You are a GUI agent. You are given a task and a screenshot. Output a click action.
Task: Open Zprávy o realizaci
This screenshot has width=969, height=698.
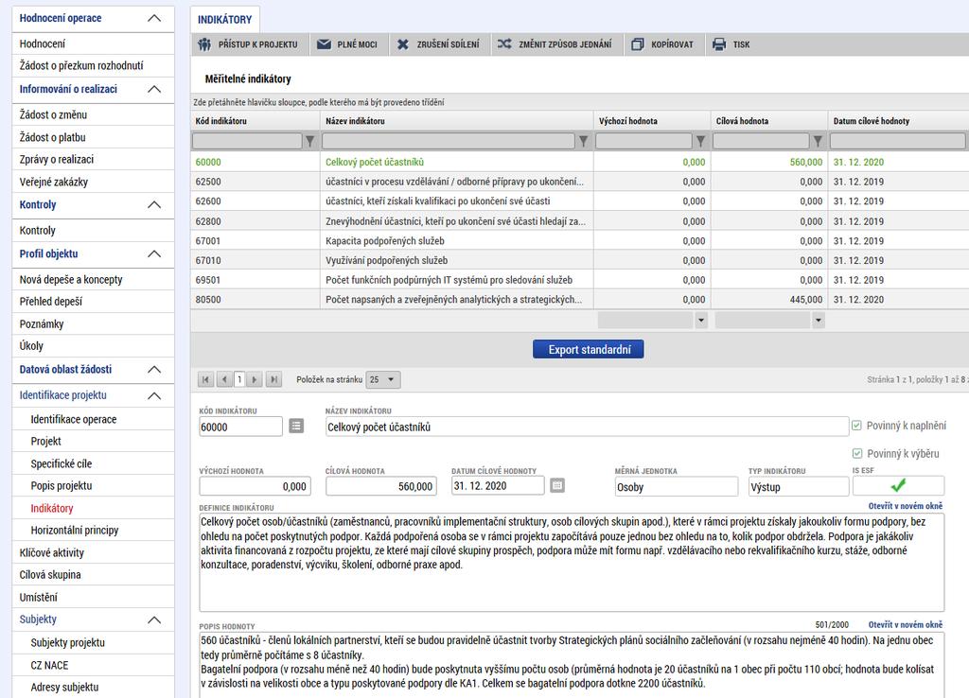[x=56, y=159]
